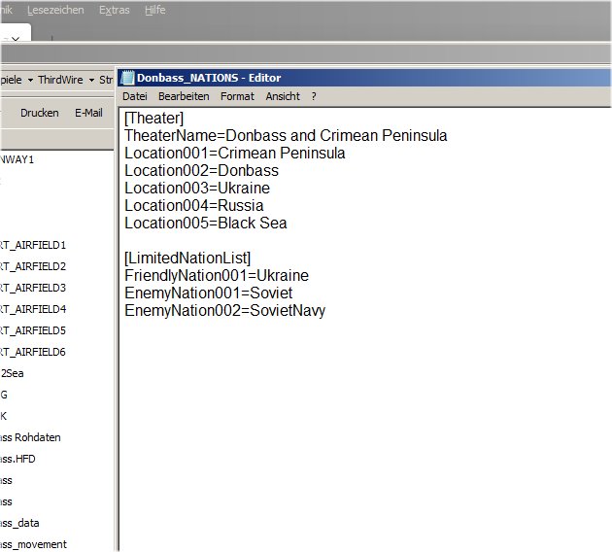Viewport: 612px width, 552px height.
Task: Place cursor on the EnemyNation002=SovietNavy line
Action: [x=224, y=311]
